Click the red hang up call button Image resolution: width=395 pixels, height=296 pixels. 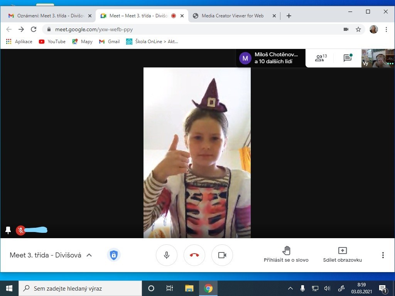tap(194, 255)
